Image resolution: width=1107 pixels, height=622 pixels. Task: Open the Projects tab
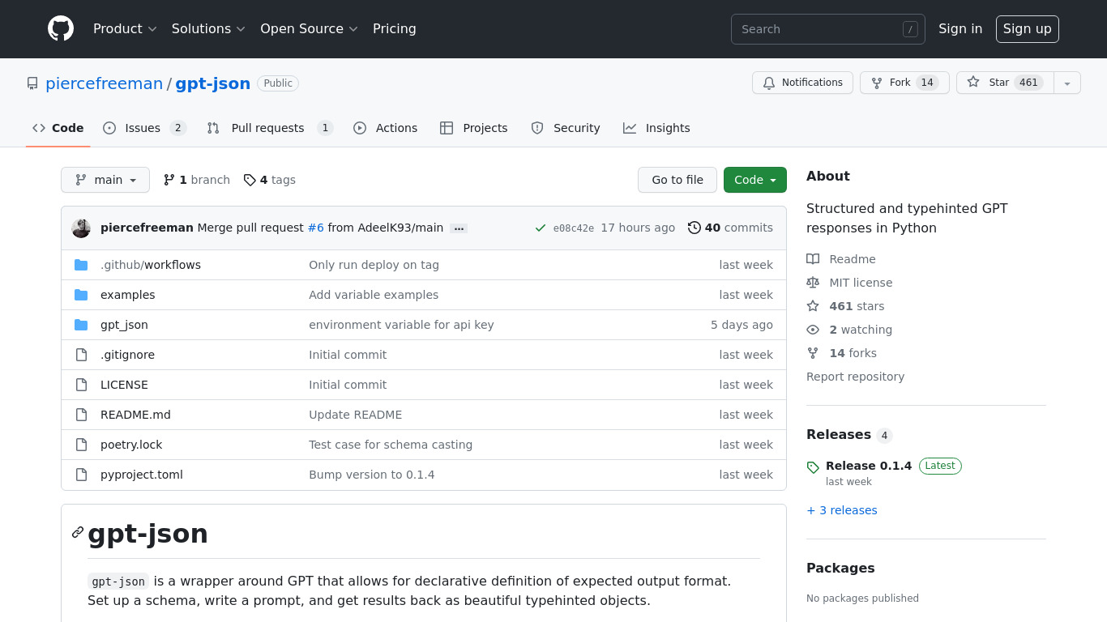coord(474,128)
